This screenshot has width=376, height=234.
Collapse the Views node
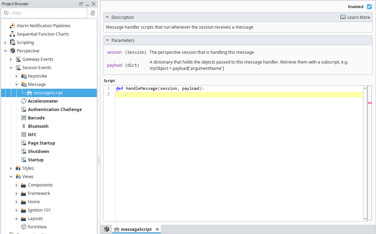[x=11, y=177]
